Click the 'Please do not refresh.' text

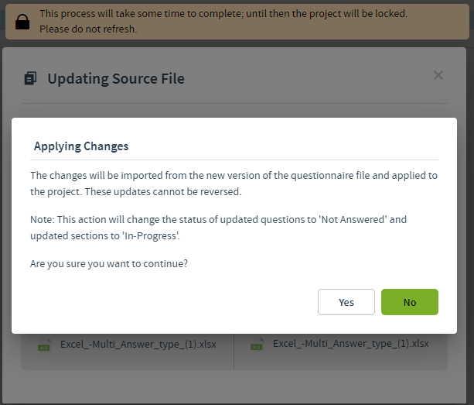[x=88, y=29]
